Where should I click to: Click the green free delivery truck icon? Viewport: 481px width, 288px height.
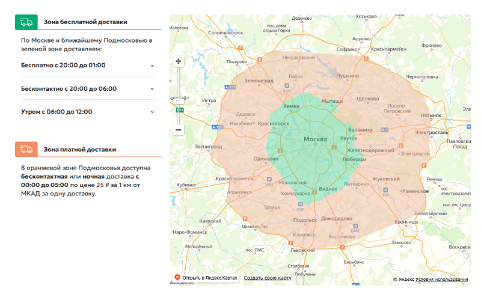[x=26, y=22]
